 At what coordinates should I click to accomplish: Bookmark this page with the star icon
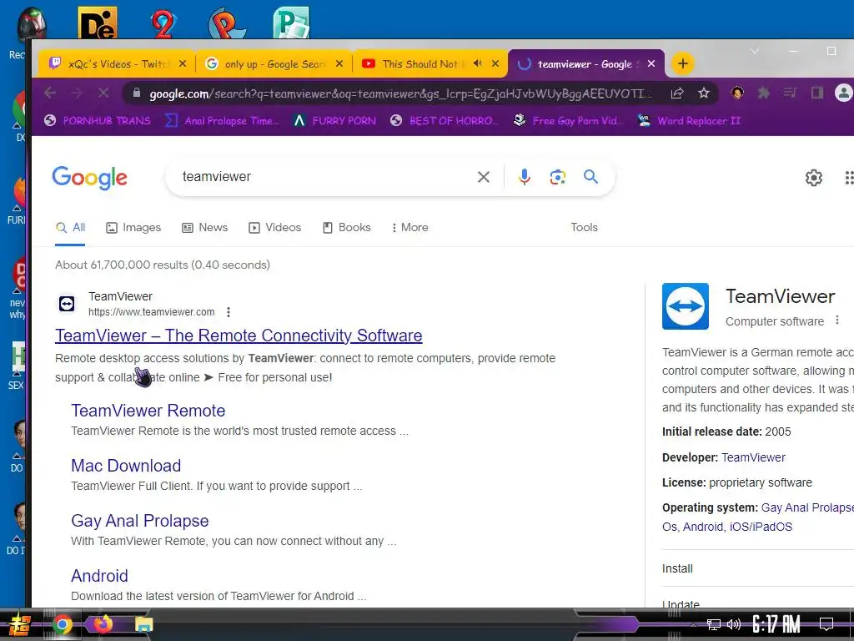[x=704, y=93]
